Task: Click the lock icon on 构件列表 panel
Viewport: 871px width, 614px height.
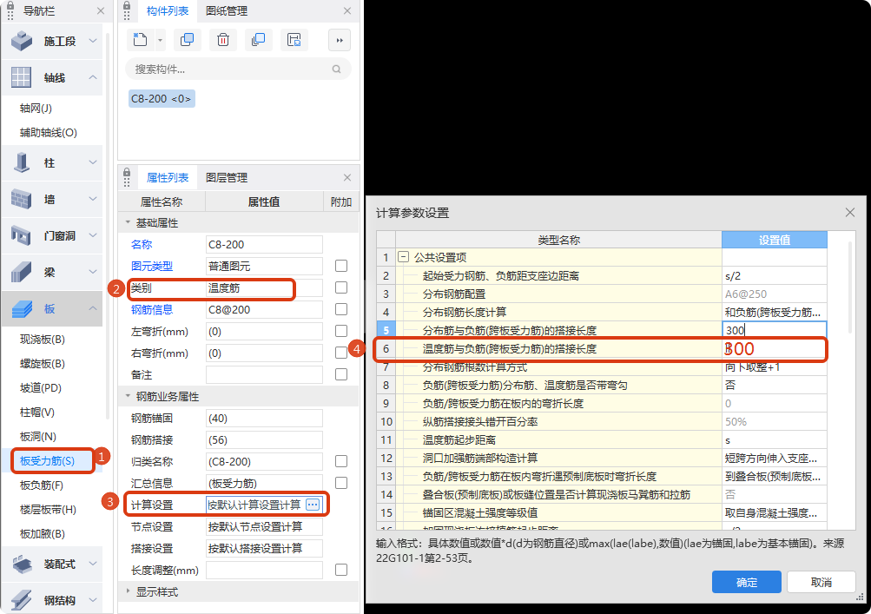Action: (x=127, y=7)
